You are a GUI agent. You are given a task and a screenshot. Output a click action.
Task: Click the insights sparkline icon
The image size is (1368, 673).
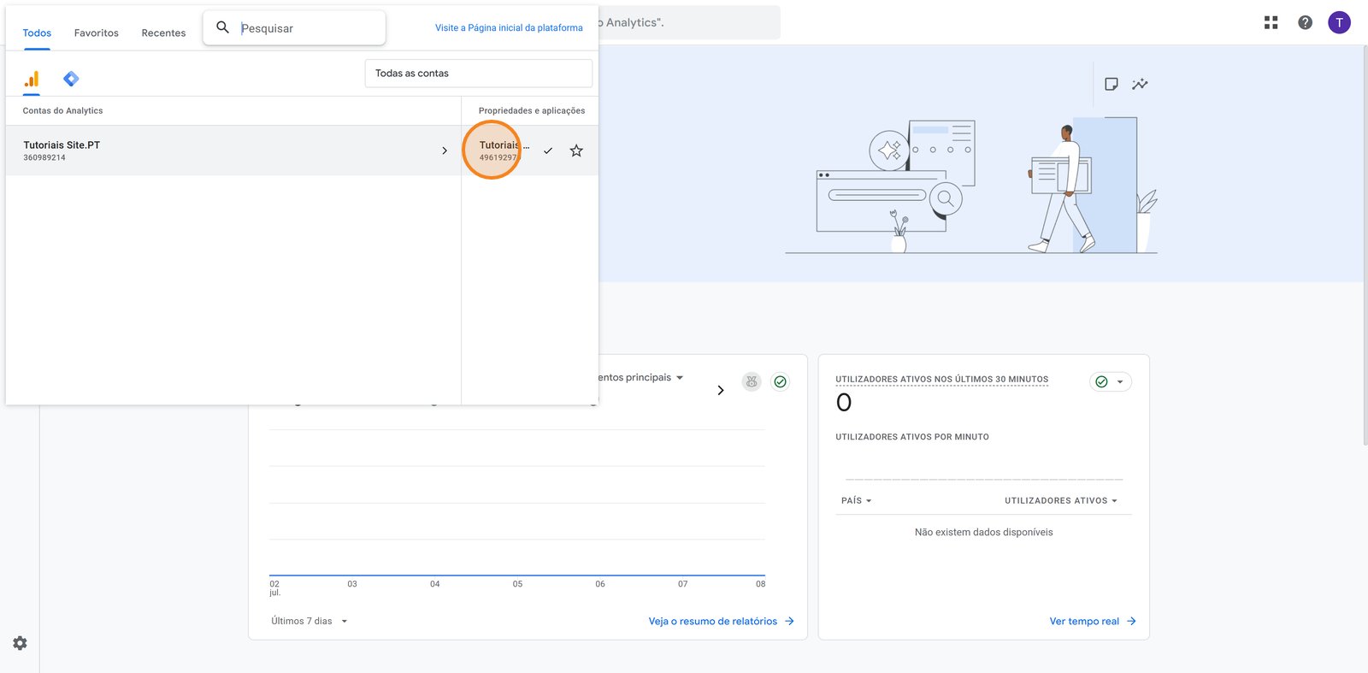(x=1140, y=84)
